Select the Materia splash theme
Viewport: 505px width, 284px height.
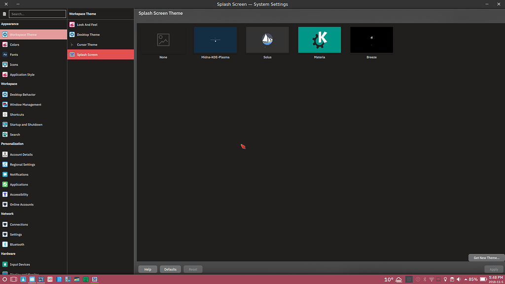(x=320, y=39)
